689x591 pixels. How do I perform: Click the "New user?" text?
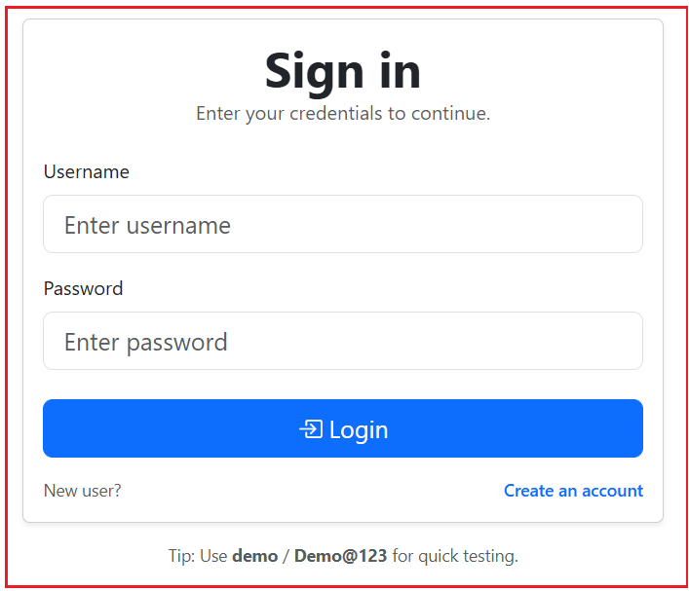pyautogui.click(x=83, y=491)
